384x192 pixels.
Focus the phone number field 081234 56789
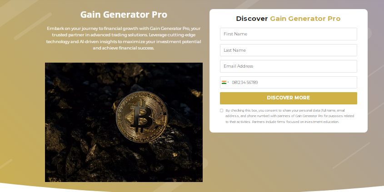[x=288, y=83]
